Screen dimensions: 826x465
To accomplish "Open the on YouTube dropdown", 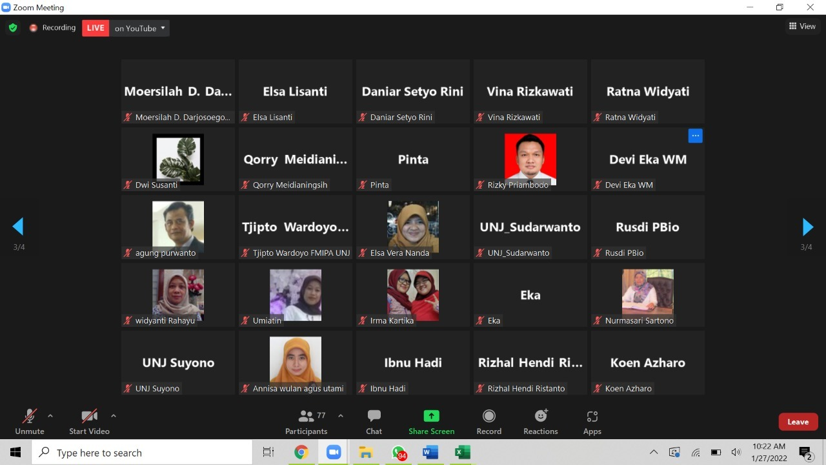I will 140,28.
